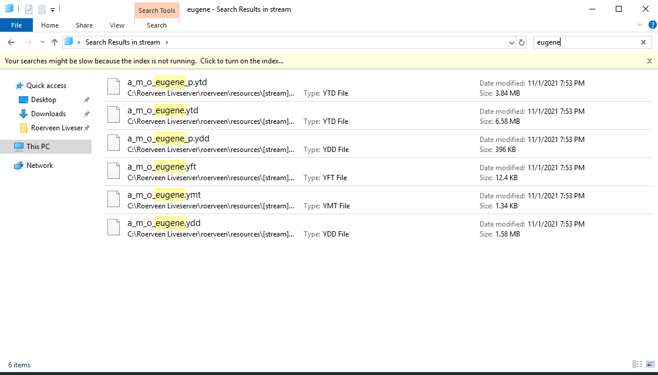
Task: Click inside the search field containing eugene
Action: coord(587,42)
